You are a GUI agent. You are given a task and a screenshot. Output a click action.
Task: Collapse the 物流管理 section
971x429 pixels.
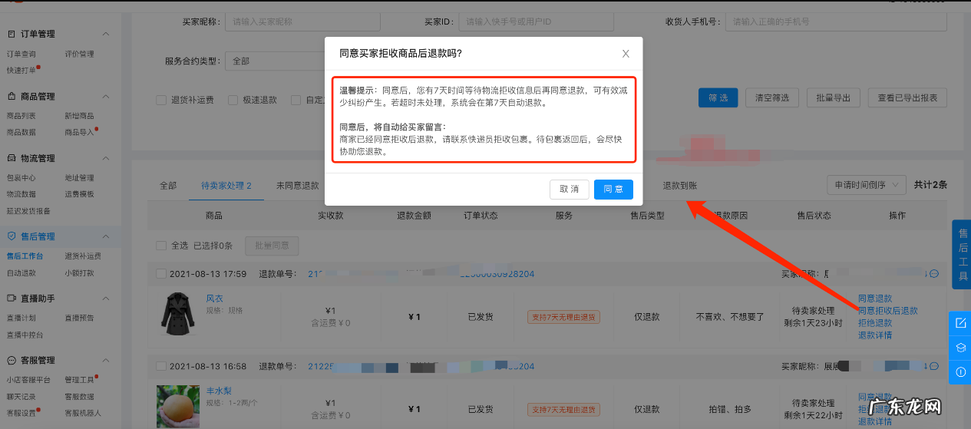pos(106,158)
